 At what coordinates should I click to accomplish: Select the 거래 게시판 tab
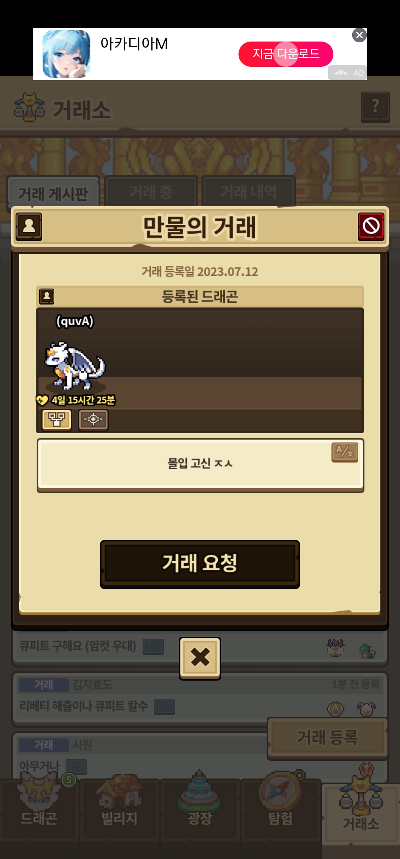[x=53, y=194]
